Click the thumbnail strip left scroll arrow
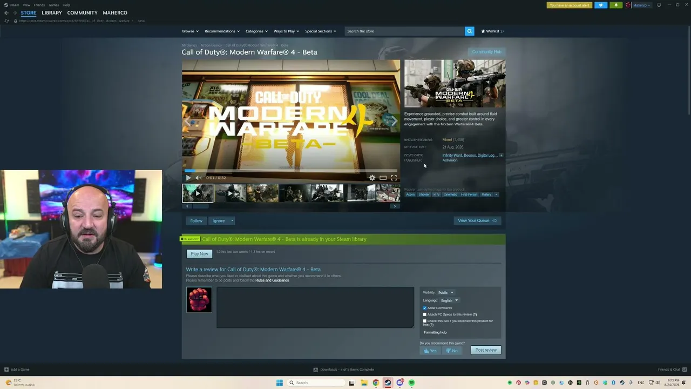691x389 pixels. click(187, 206)
